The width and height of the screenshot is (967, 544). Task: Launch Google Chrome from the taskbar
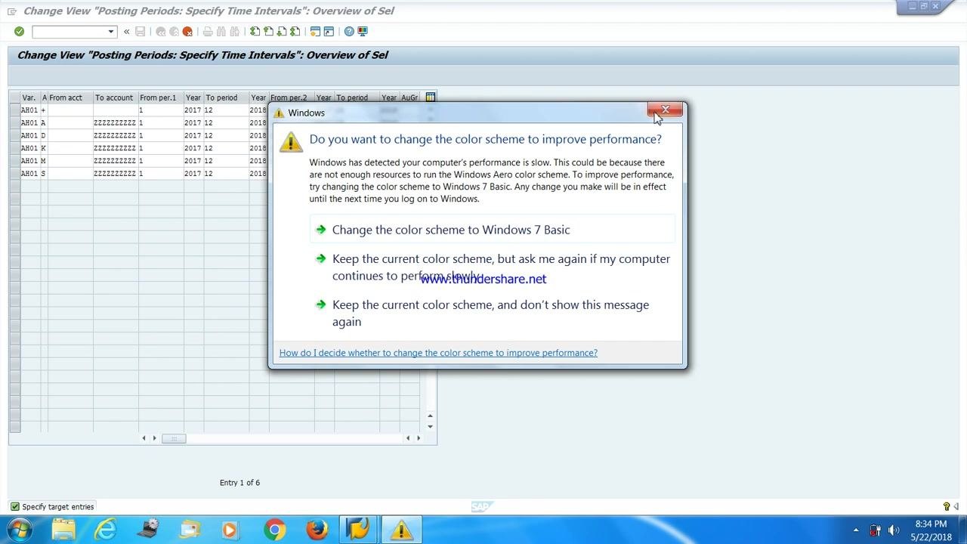point(275,530)
